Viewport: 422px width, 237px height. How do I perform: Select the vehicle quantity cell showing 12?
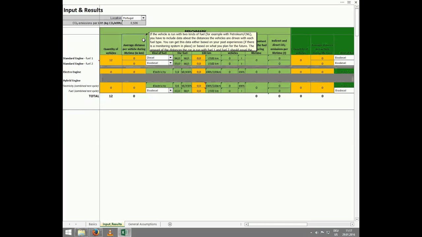[x=111, y=60]
